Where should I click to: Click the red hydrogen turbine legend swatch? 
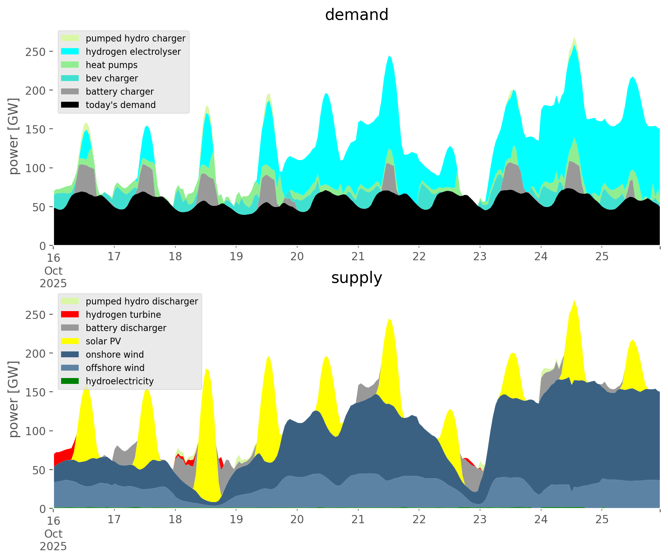coord(70,315)
